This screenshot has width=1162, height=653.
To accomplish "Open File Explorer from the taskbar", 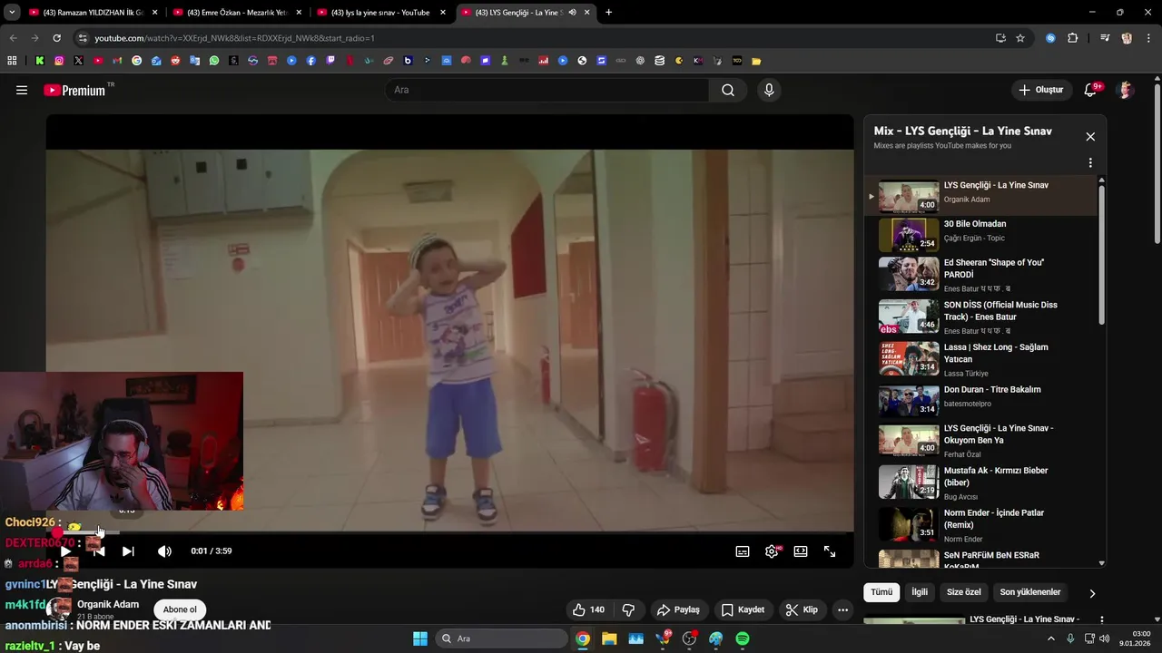I will click(609, 638).
